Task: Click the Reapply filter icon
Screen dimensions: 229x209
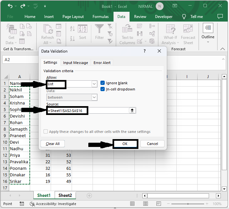Action: pyautogui.click(x=110, y=34)
